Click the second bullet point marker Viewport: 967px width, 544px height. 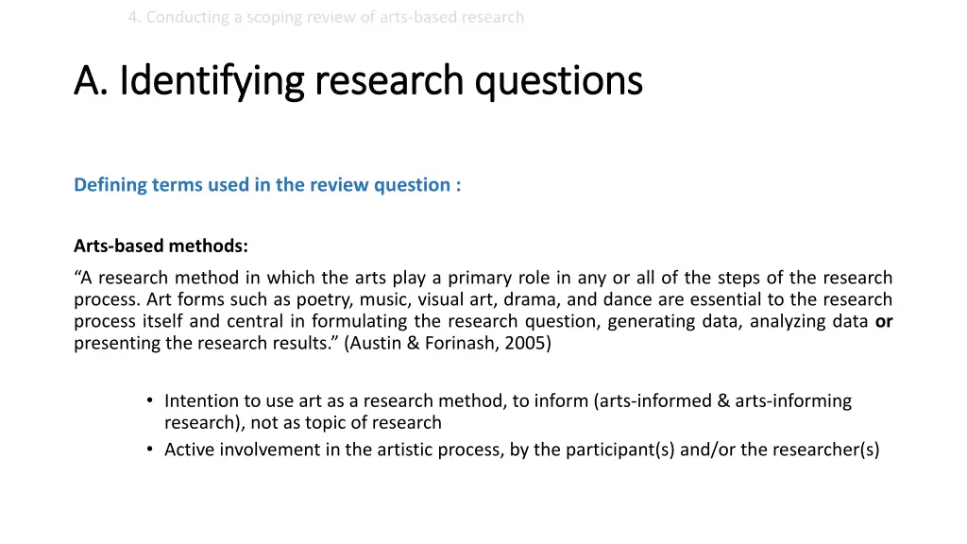point(150,450)
